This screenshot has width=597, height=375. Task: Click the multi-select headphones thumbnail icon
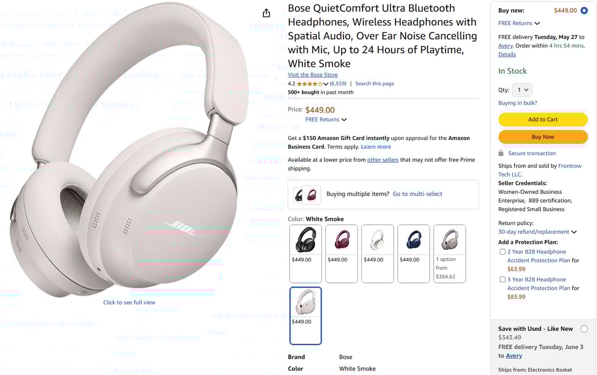pyautogui.click(x=307, y=195)
